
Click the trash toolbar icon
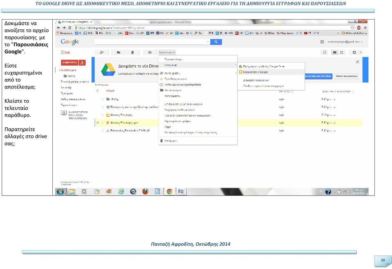click(x=132, y=52)
